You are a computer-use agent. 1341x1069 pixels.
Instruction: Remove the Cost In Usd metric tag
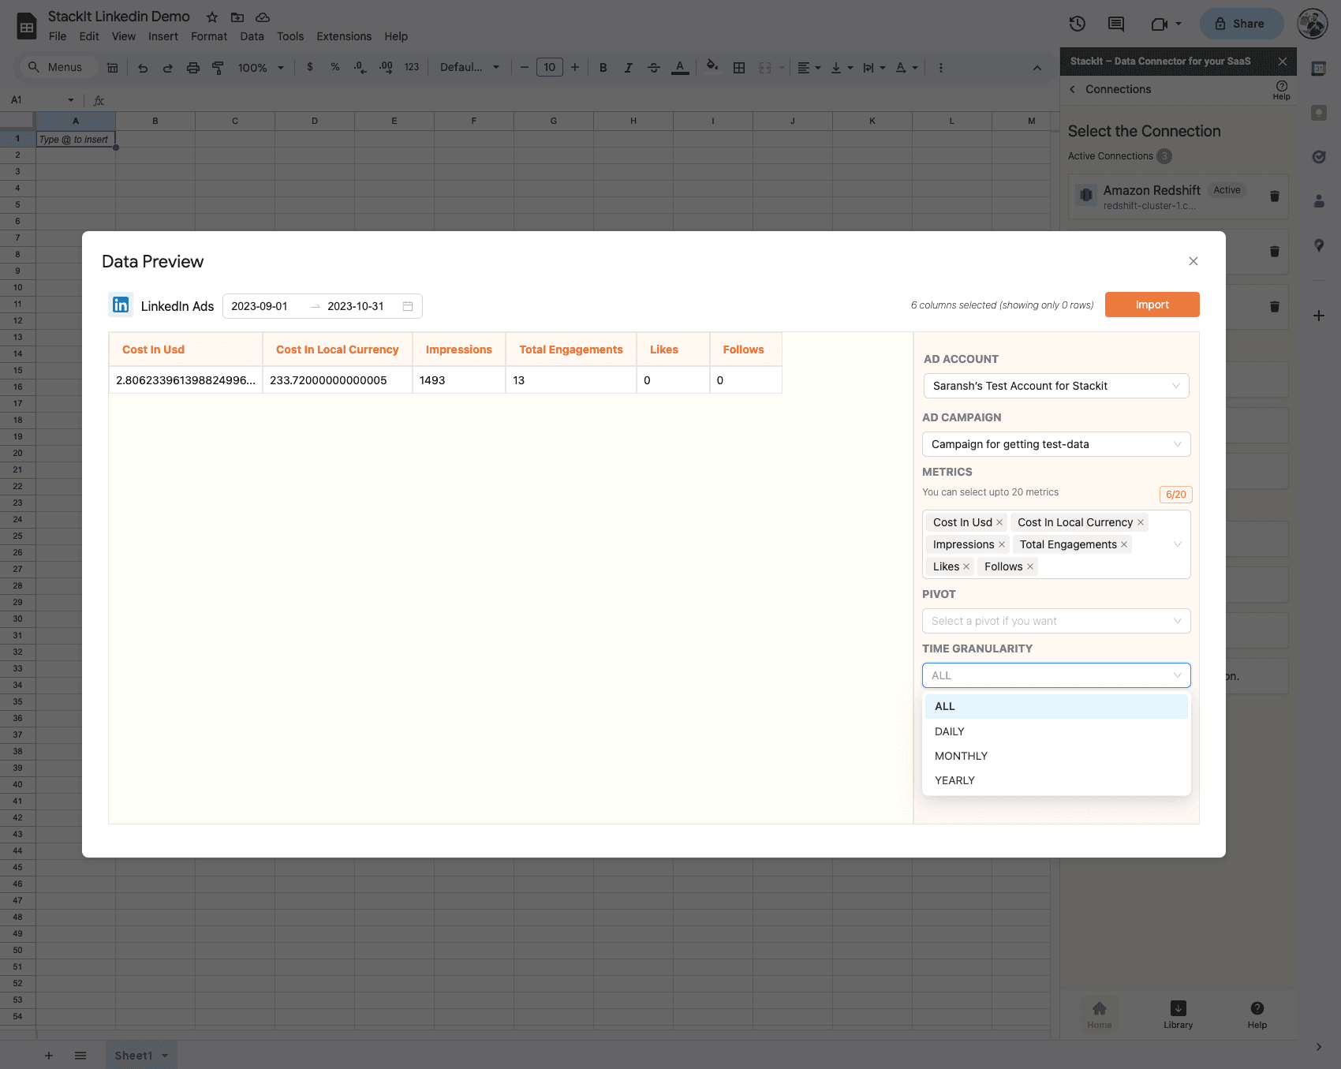(x=999, y=522)
